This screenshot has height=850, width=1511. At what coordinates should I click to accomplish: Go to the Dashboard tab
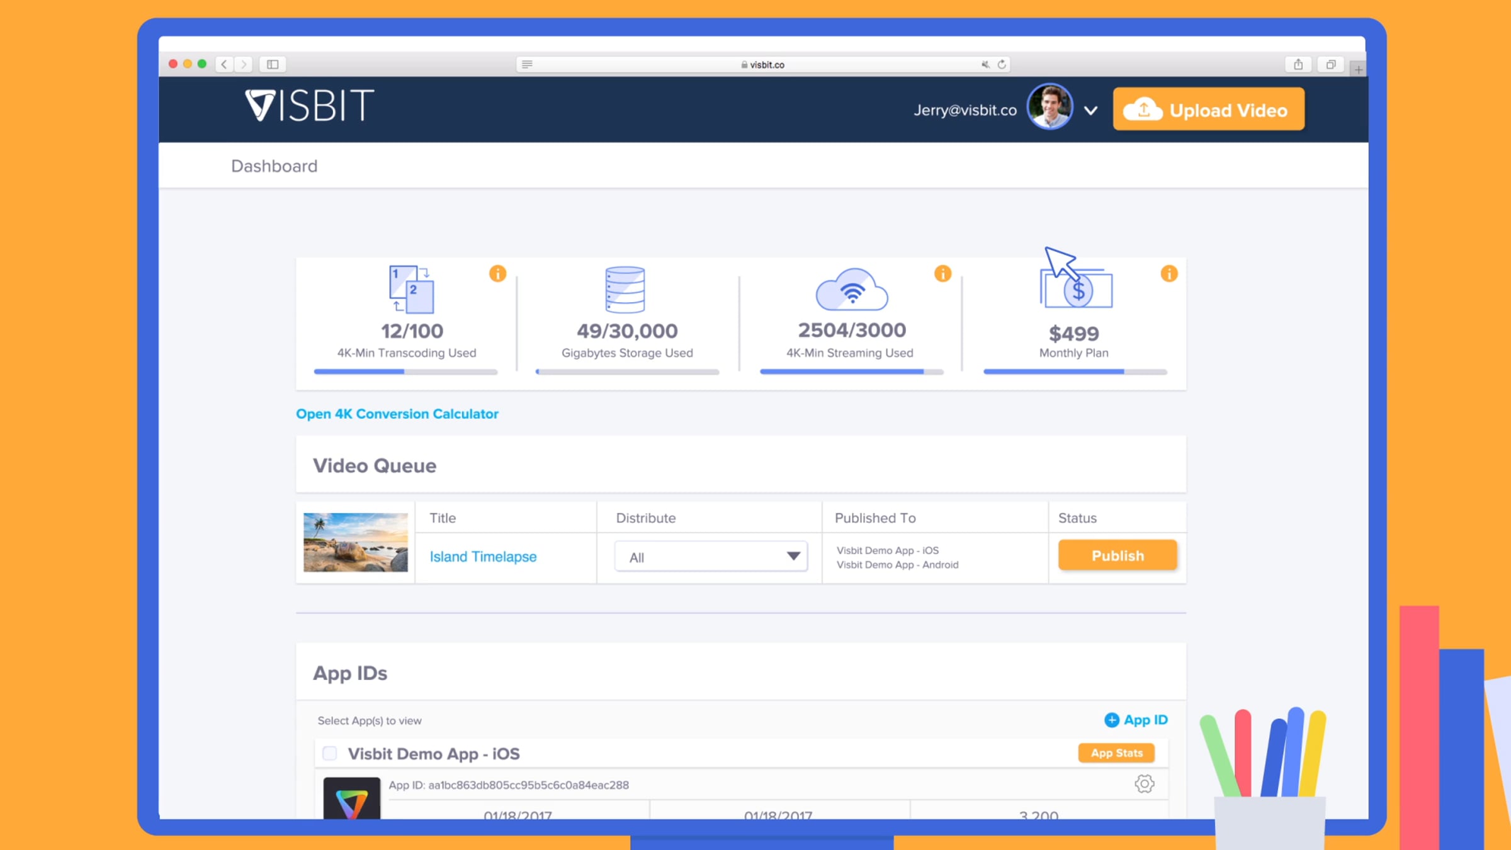pyautogui.click(x=274, y=166)
